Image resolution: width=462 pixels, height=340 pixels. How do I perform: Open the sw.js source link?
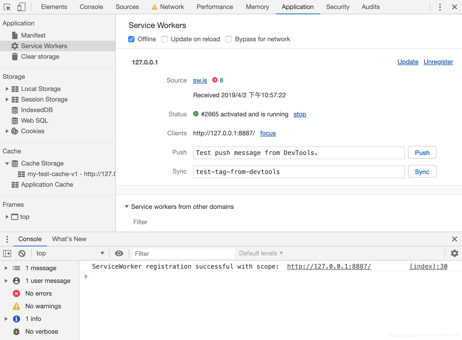[200, 80]
